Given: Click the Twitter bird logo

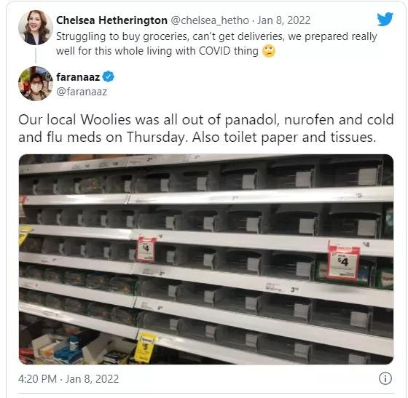Looking at the screenshot, I should [x=385, y=19].
